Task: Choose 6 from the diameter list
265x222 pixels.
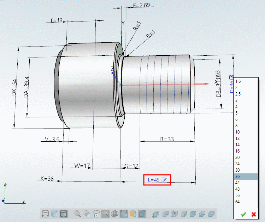Action: click(x=246, y=119)
